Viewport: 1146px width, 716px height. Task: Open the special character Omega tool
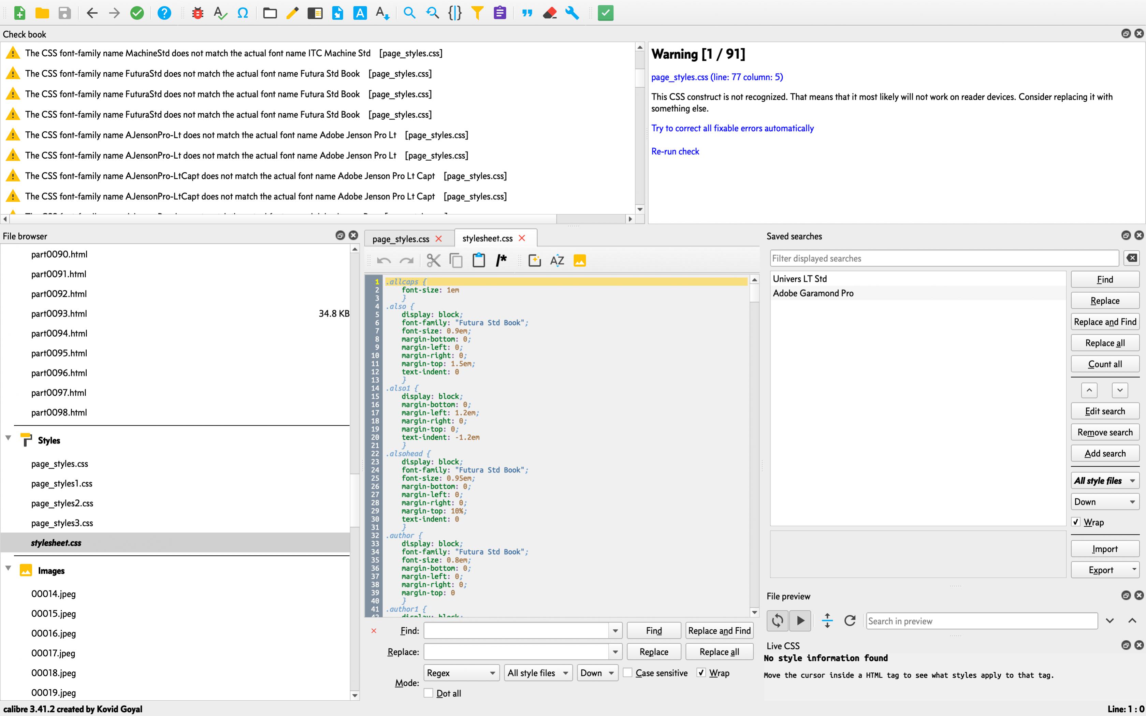243,13
